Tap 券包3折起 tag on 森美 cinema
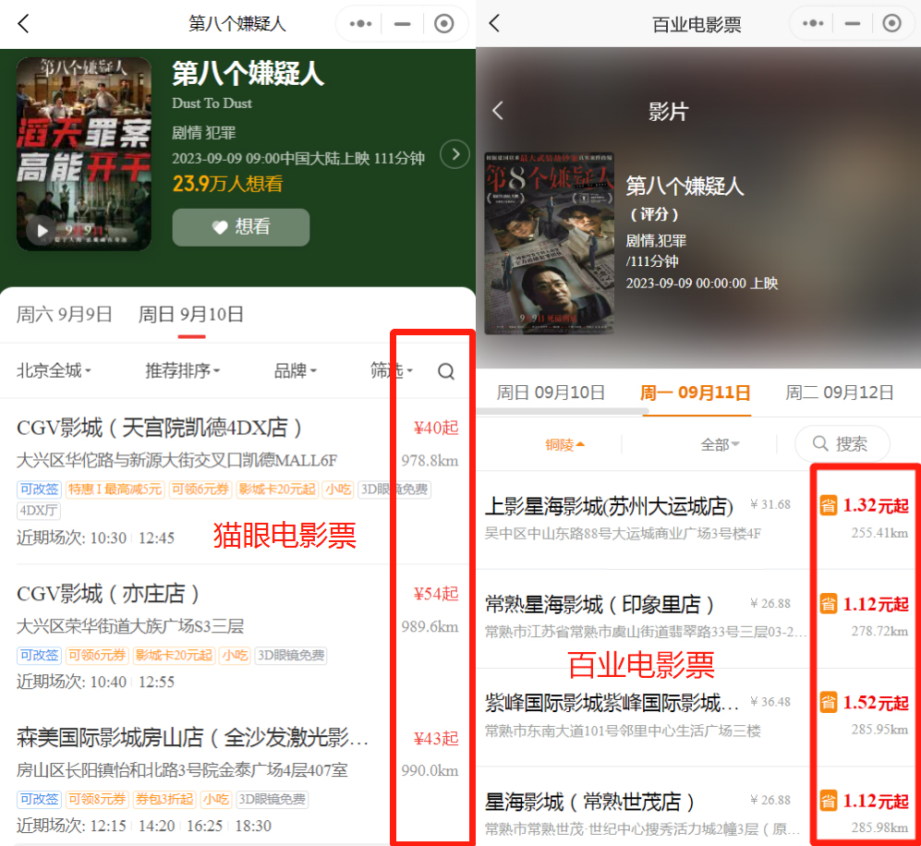Screen dimensions: 921x846 [164, 799]
